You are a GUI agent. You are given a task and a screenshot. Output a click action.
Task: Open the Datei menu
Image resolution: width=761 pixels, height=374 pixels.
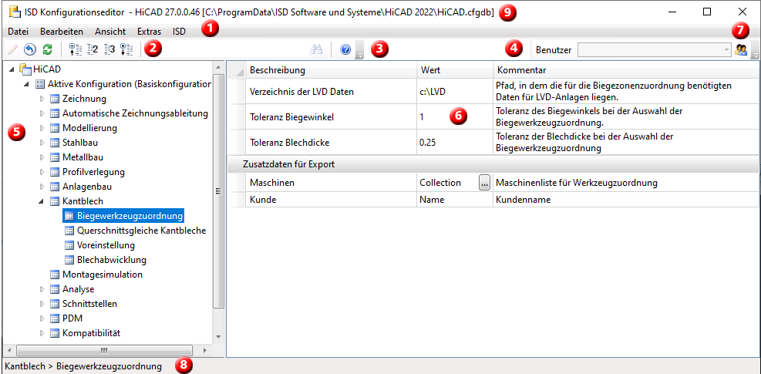(x=19, y=32)
